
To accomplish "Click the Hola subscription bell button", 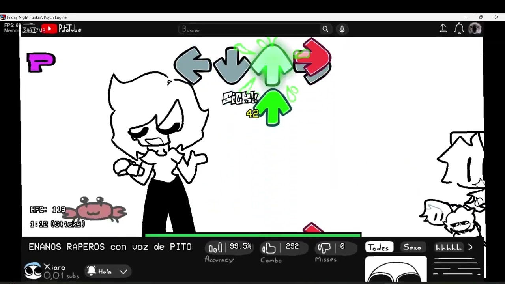I will pyautogui.click(x=107, y=271).
